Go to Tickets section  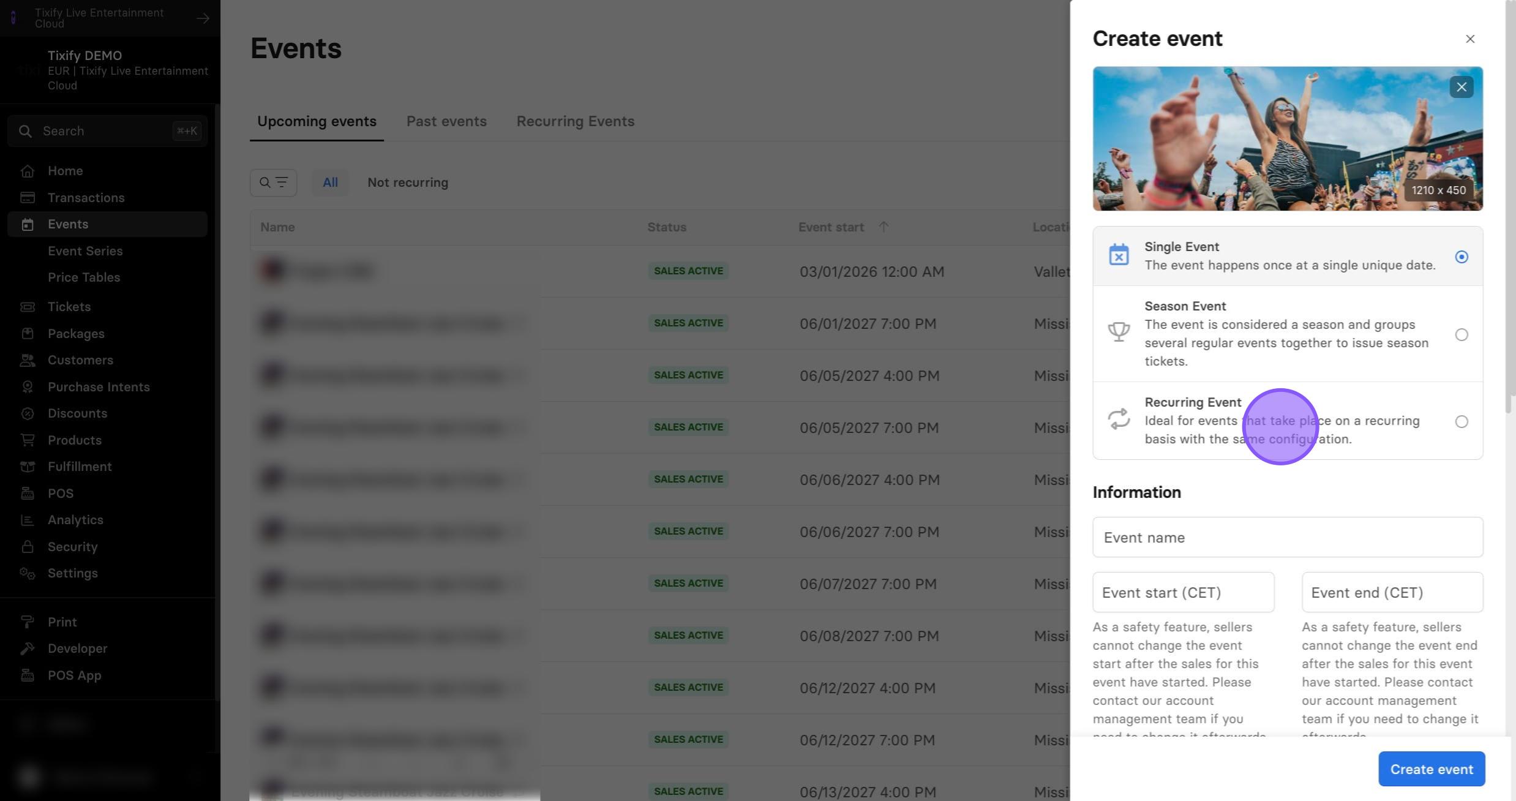[69, 307]
